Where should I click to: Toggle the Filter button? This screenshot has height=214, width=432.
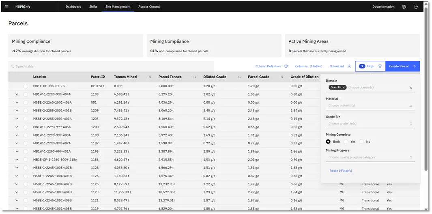370,66
